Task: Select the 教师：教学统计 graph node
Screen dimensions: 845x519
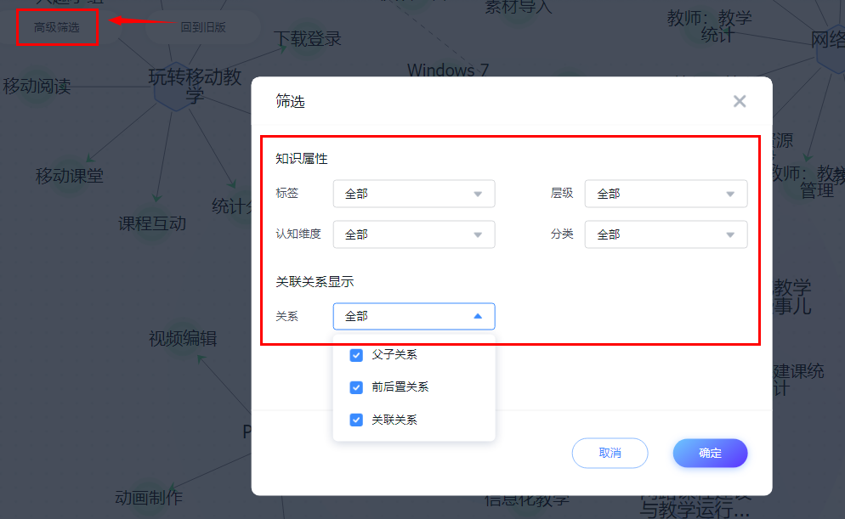Action: [x=710, y=26]
